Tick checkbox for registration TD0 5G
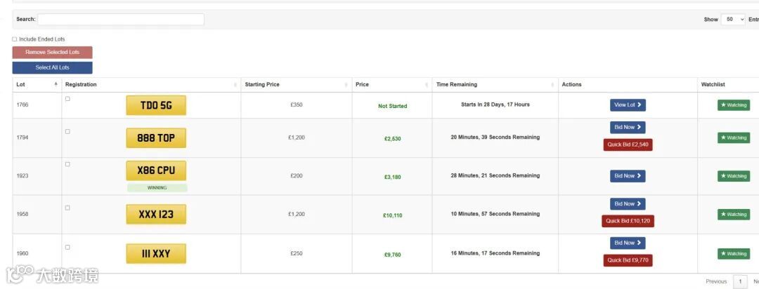Image resolution: width=759 pixels, height=289 pixels. [x=67, y=99]
